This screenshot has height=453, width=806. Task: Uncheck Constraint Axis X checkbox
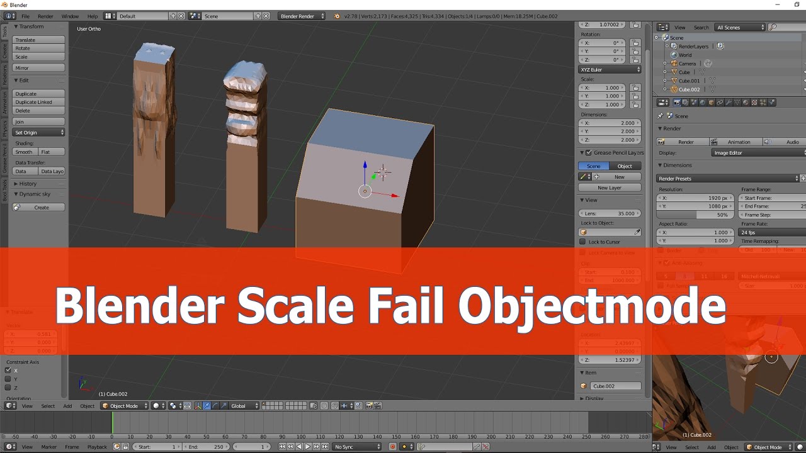coord(8,371)
